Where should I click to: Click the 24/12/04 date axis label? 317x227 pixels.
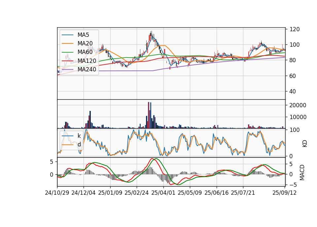pos(84,193)
